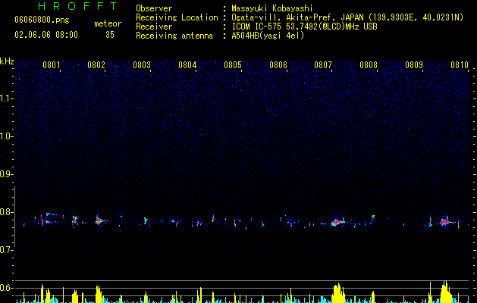Click the 0809 time marker
Screen dimensions: 477x303
414,65
